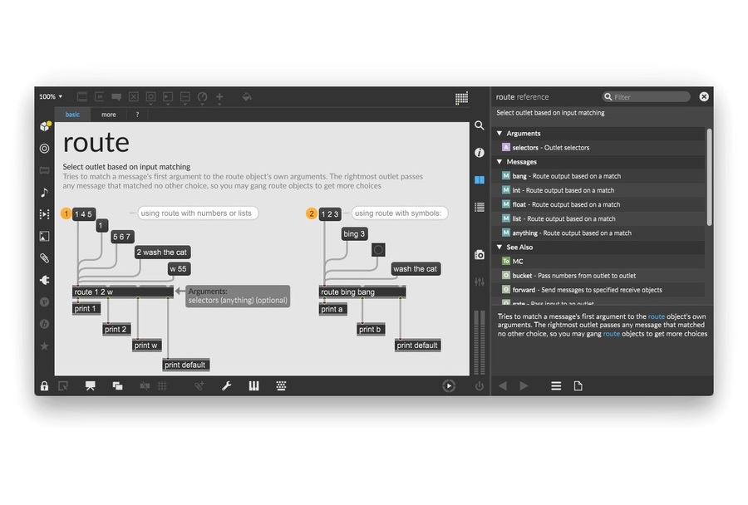This screenshot has width=748, height=505.
Task: Switch to the more tab
Action: pos(108,115)
